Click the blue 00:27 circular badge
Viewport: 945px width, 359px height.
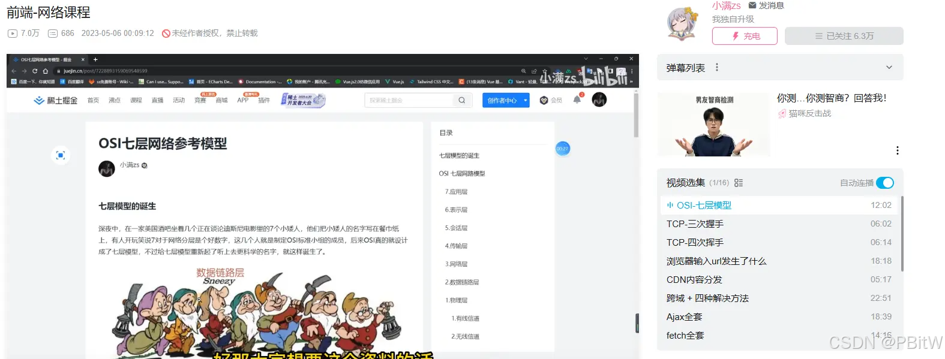[x=562, y=149]
